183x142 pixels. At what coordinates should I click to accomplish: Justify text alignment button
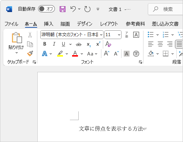(x=179, y=44)
